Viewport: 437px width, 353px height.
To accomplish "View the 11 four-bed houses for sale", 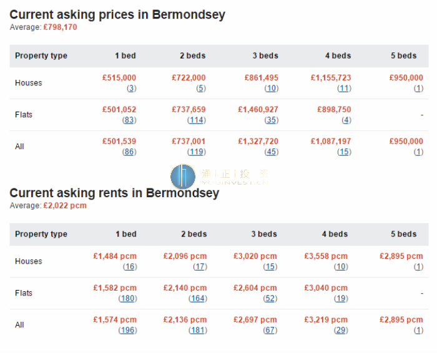I will [x=344, y=89].
